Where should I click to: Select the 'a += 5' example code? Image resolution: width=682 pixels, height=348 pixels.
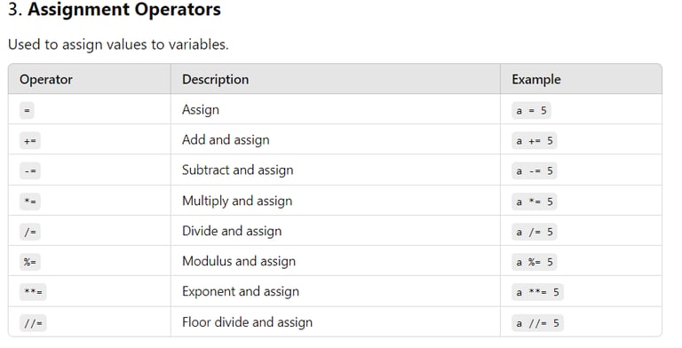tap(534, 141)
